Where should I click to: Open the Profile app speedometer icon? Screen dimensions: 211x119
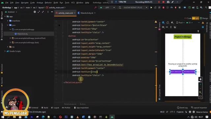tap(171, 8)
